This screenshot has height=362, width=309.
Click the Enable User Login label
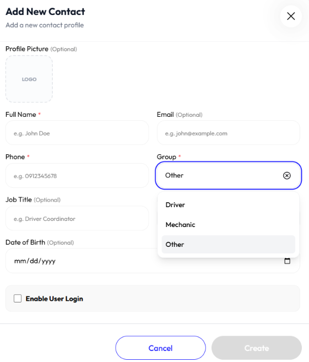coord(54,299)
